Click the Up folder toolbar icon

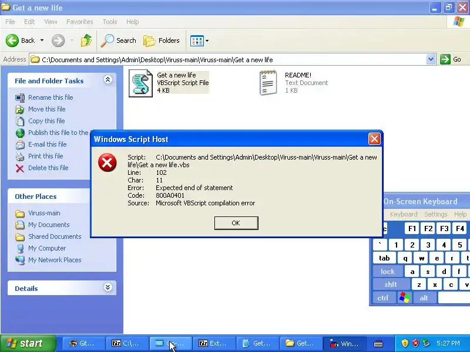coord(86,40)
